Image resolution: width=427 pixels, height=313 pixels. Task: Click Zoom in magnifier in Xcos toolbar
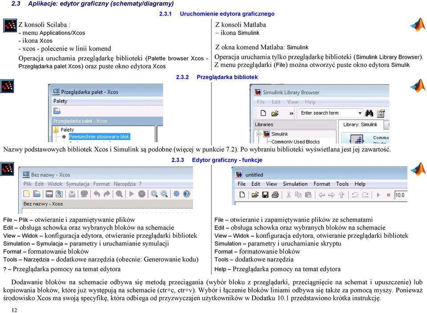click(x=154, y=194)
